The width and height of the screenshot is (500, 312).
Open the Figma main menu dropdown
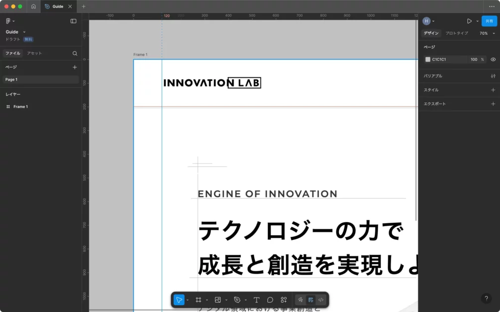10,21
